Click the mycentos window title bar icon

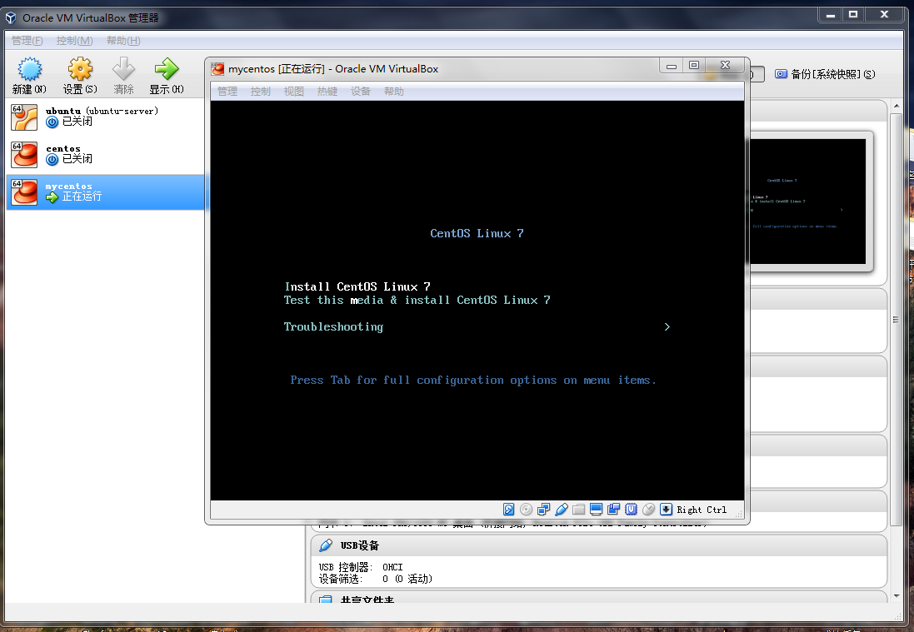218,69
